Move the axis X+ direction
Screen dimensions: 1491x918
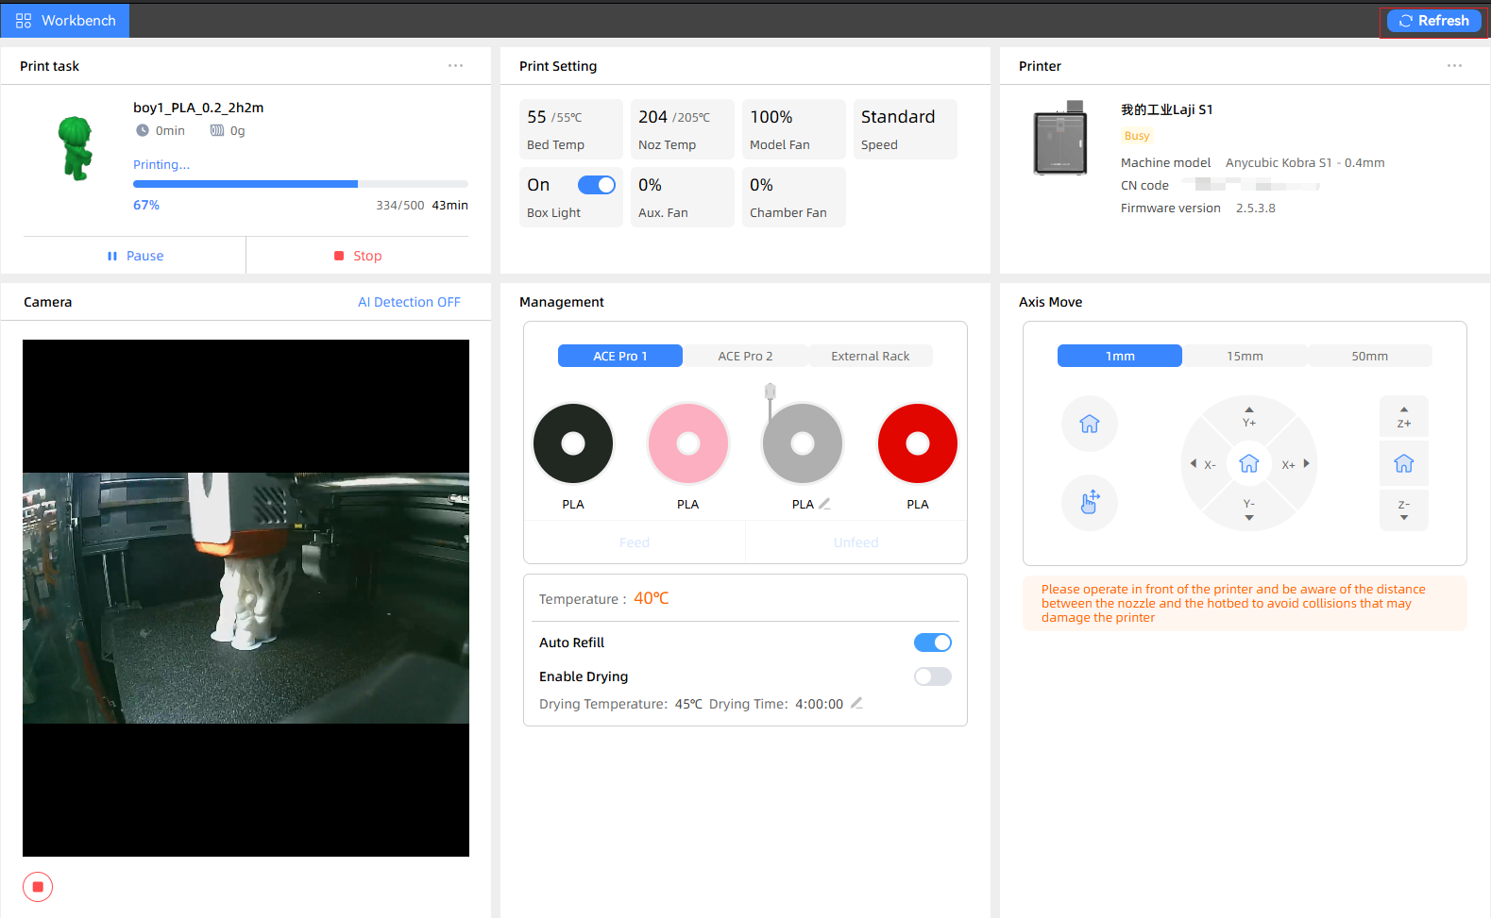1296,464
